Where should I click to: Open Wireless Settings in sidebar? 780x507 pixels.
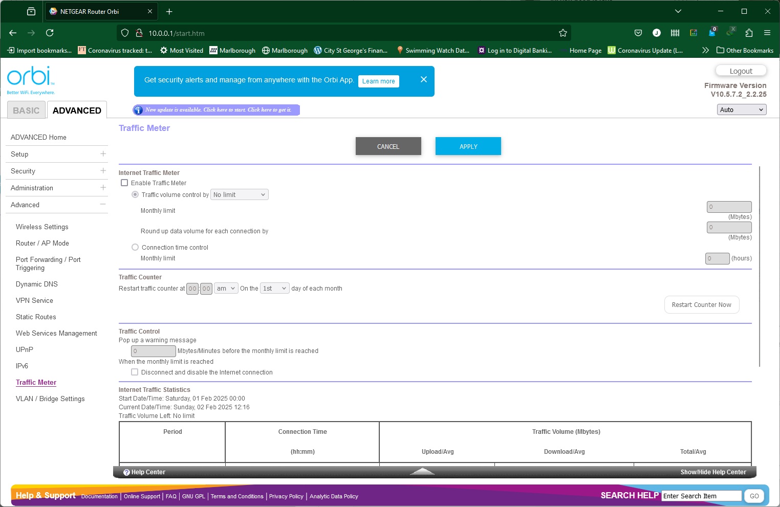42,227
